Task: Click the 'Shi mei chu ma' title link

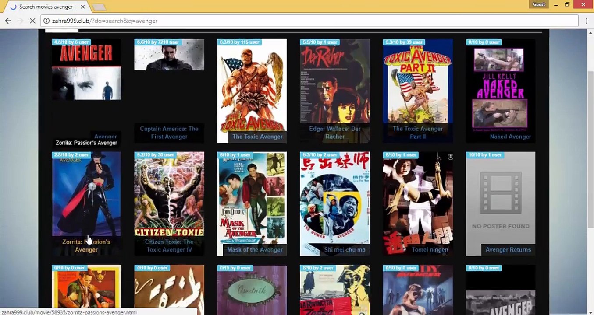Action: [345, 250]
